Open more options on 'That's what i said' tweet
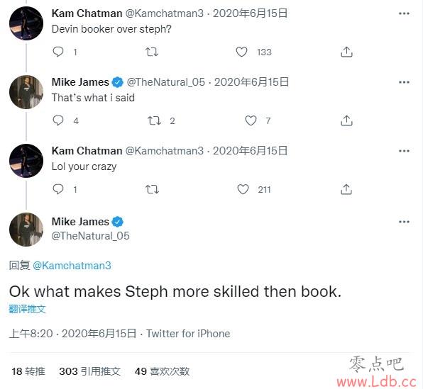This screenshot has height=389, width=423. point(404,82)
